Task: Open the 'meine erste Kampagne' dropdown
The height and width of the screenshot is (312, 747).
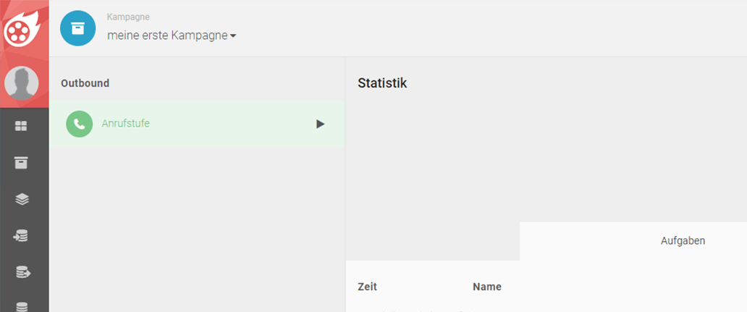Action: (x=172, y=35)
